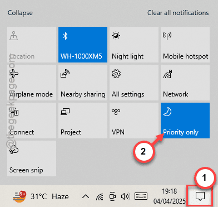Viewport: 218px width, 207px height.
Task: Enable the Mobile hotspot tile
Action: 185,45
